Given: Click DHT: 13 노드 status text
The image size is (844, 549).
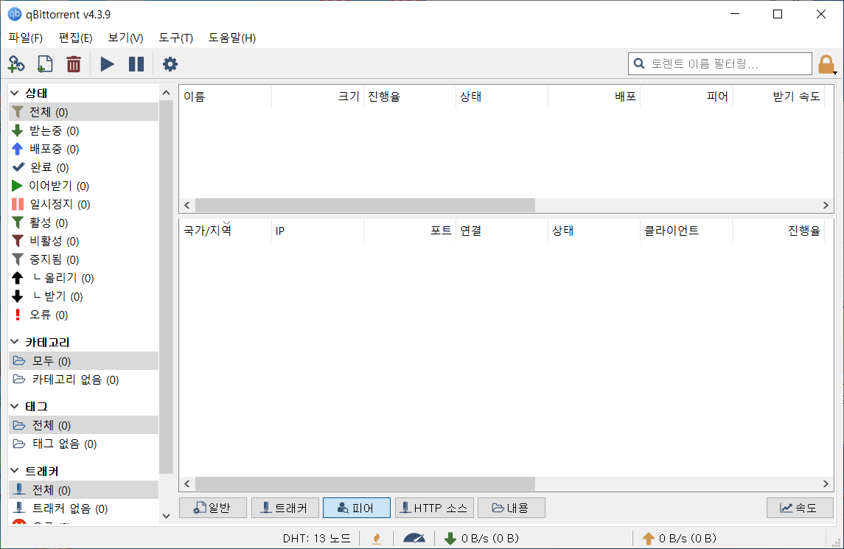Looking at the screenshot, I should (x=316, y=538).
